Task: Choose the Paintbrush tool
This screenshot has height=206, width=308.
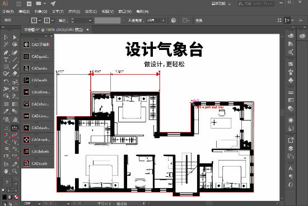Action: pyautogui.click(x=15, y=67)
